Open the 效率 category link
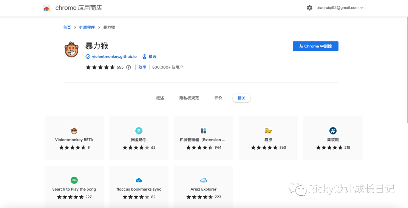The image size is (408, 208). 142,67
